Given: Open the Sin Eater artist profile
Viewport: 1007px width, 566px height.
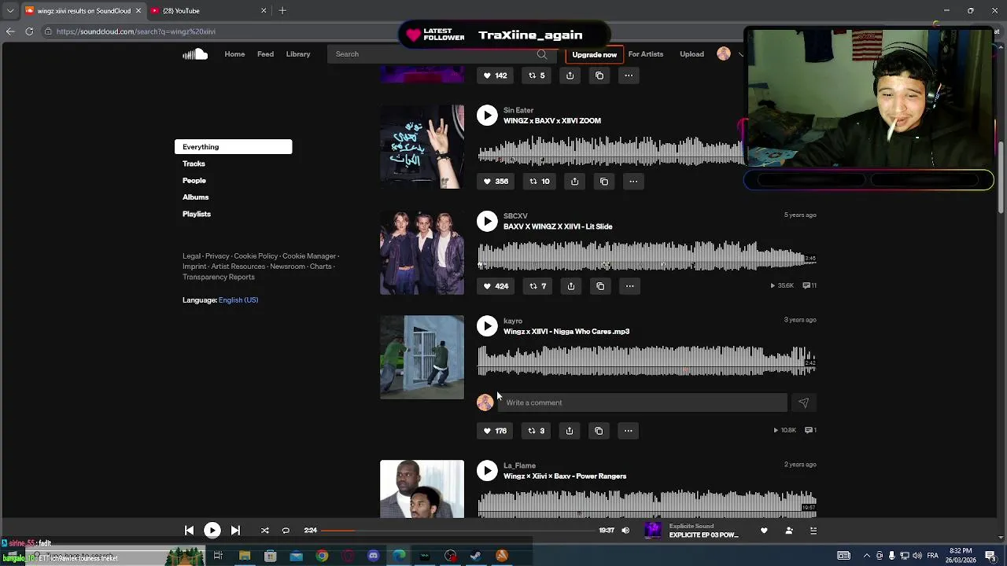Looking at the screenshot, I should click(x=518, y=111).
